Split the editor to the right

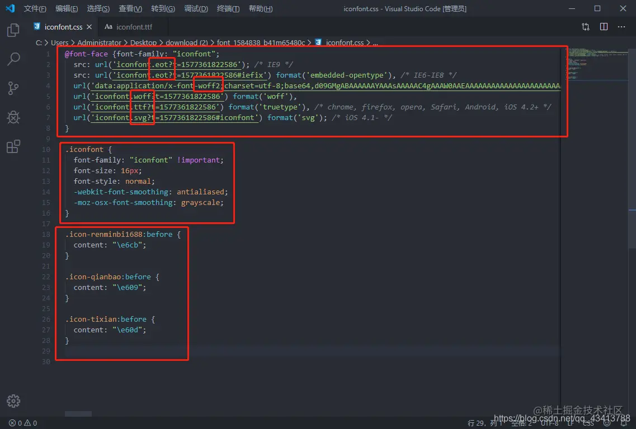pos(604,27)
